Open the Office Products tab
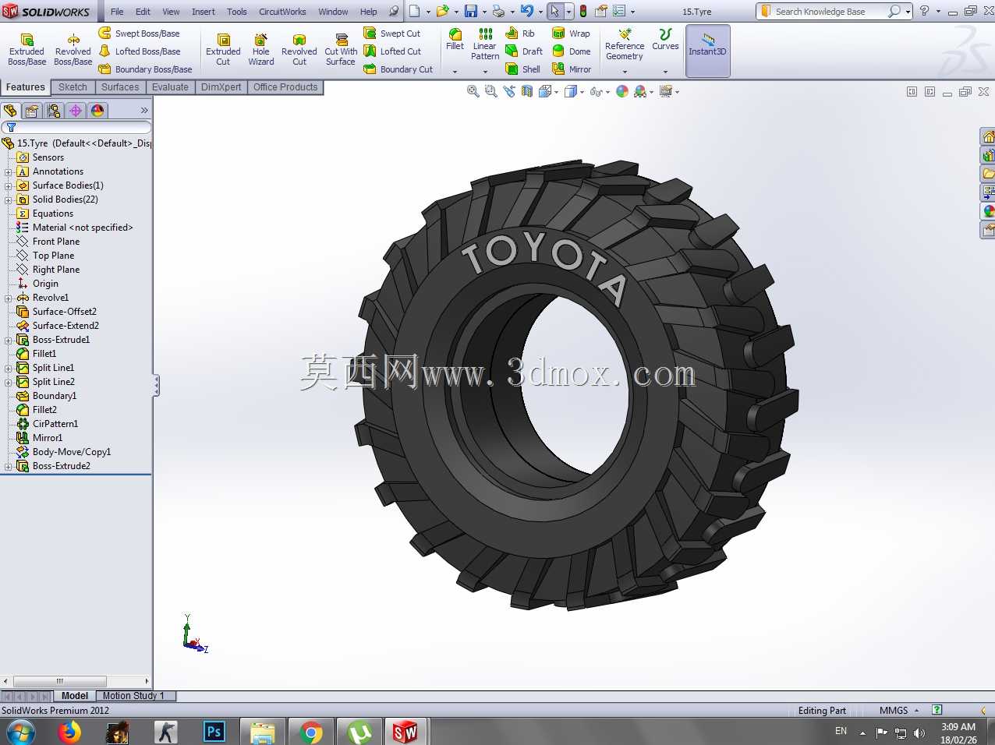Viewport: 995px width, 745px height. point(285,87)
